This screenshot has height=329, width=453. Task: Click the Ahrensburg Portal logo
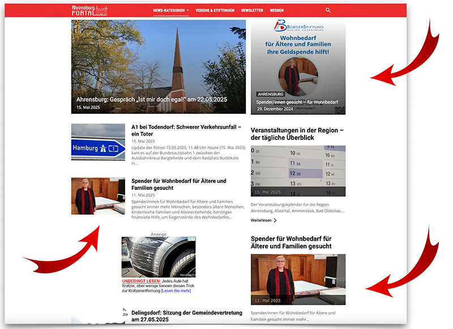point(89,10)
